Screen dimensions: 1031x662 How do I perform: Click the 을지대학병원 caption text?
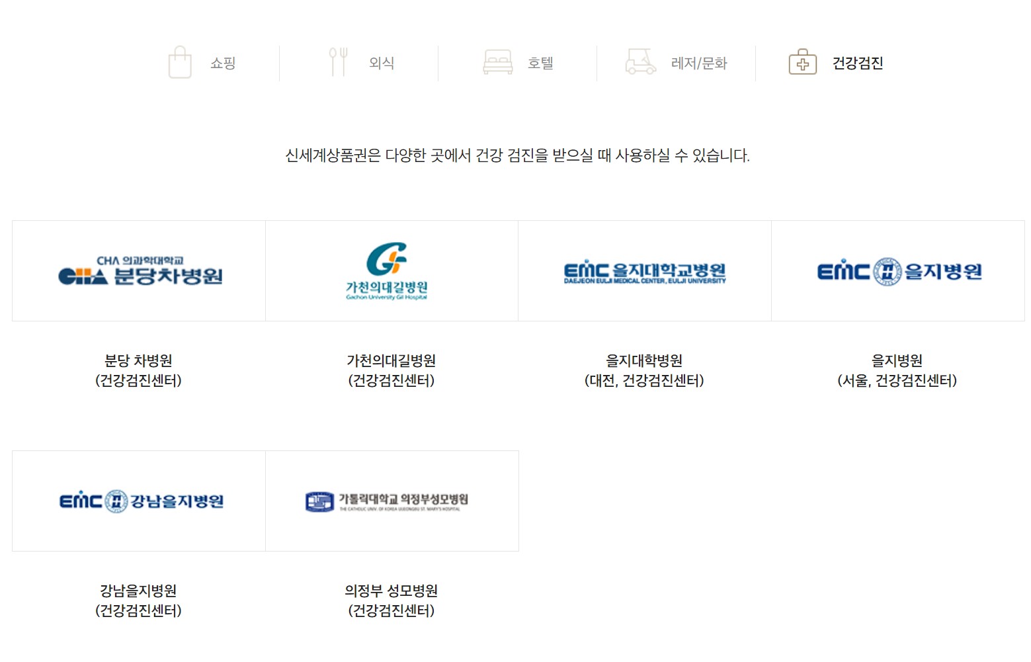644,360
